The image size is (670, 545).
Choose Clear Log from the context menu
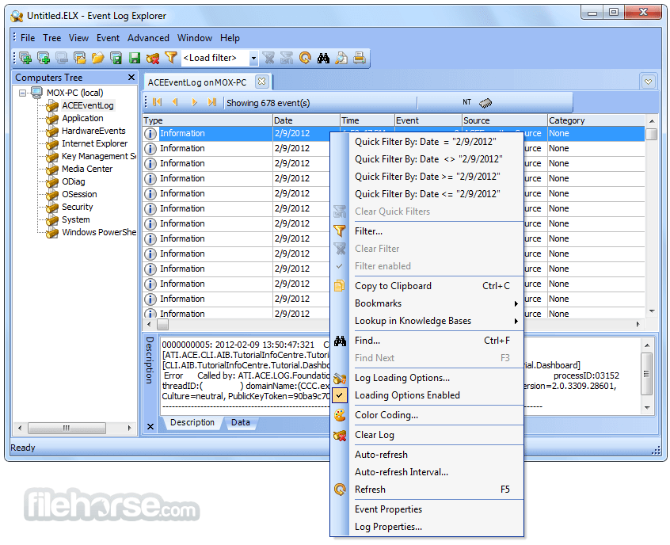tap(375, 435)
